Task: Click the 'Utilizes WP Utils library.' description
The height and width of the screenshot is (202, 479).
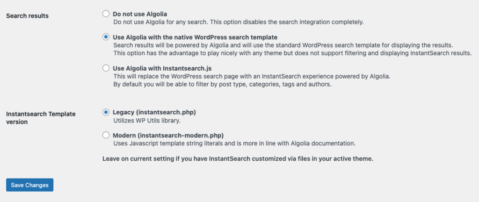Action: 147,121
